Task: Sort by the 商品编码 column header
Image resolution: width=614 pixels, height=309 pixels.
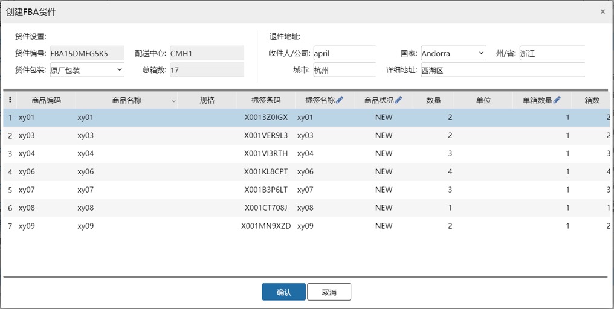Action: [46, 100]
